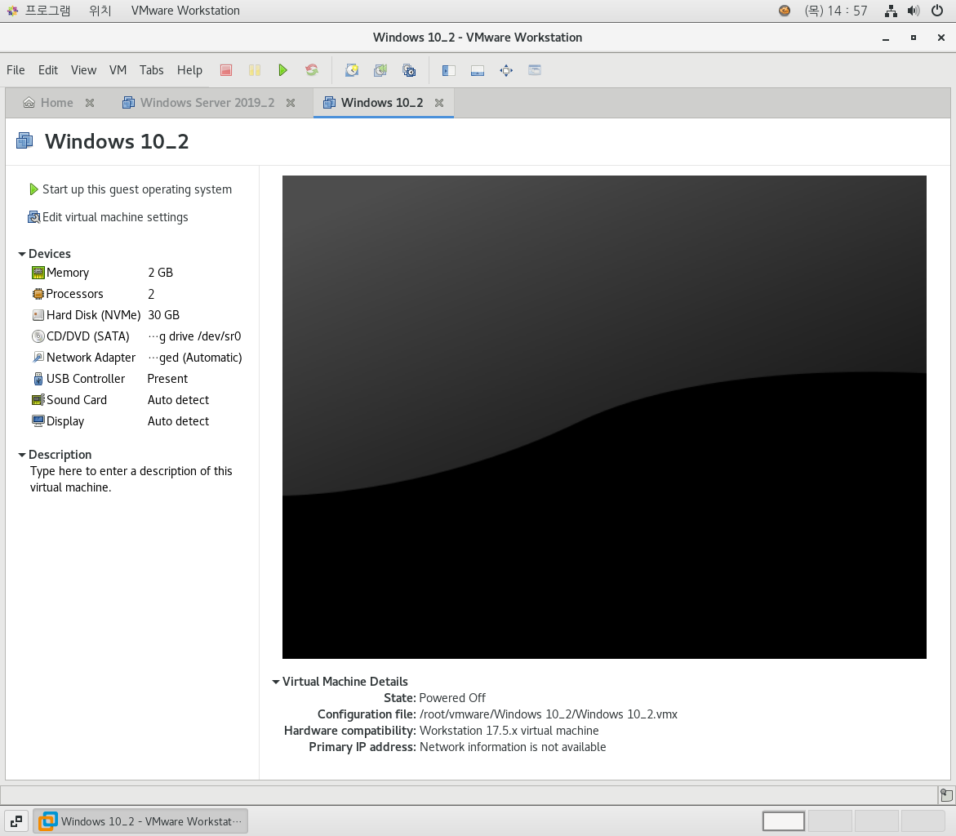
Task: Click the clock showing 14:57
Action: coord(836,11)
